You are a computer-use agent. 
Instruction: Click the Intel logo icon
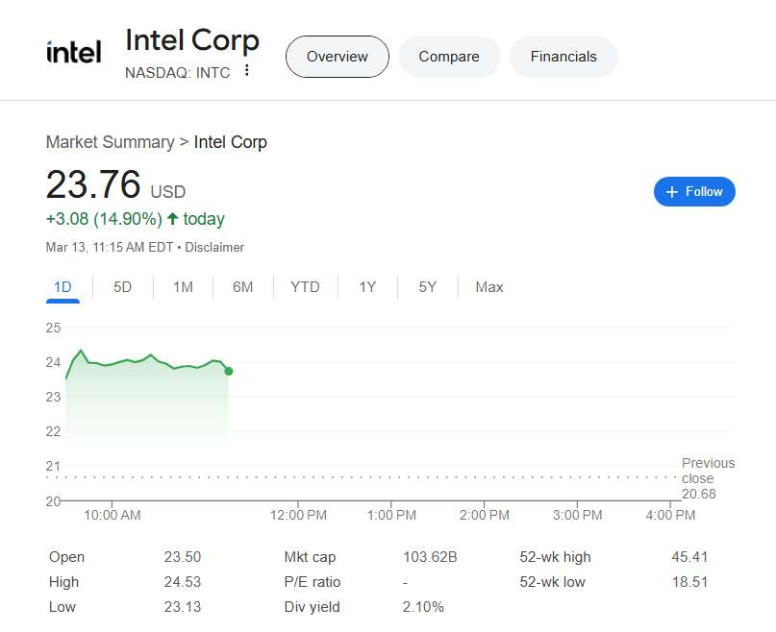pyautogui.click(x=73, y=53)
